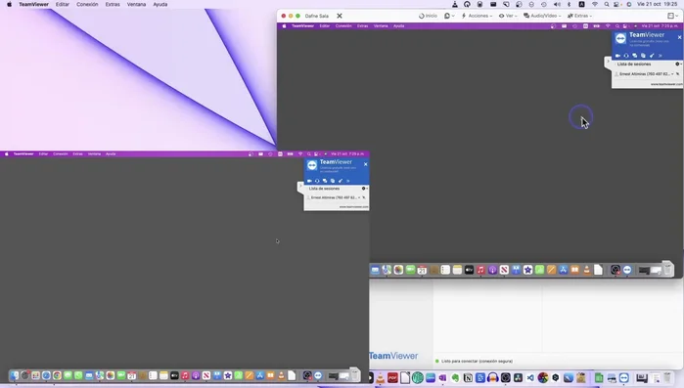Close the Dafne Sala session tab with X
The image size is (684, 388).
[x=340, y=16]
